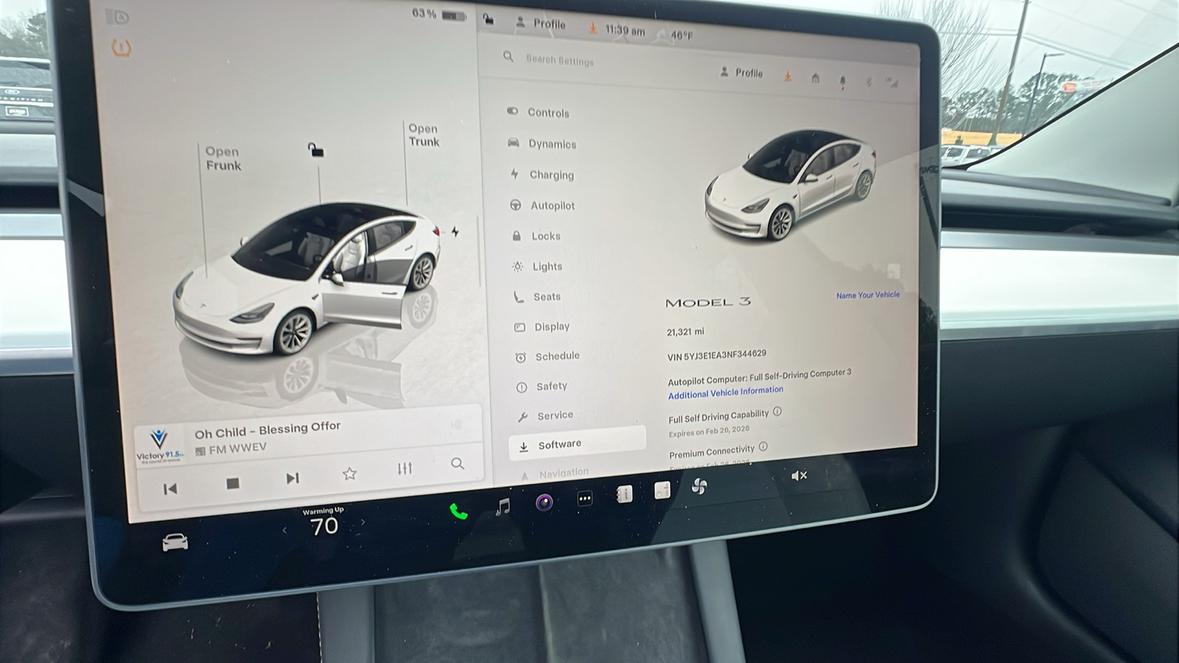The image size is (1179, 663).
Task: Open the Charging settings tab
Action: click(551, 175)
